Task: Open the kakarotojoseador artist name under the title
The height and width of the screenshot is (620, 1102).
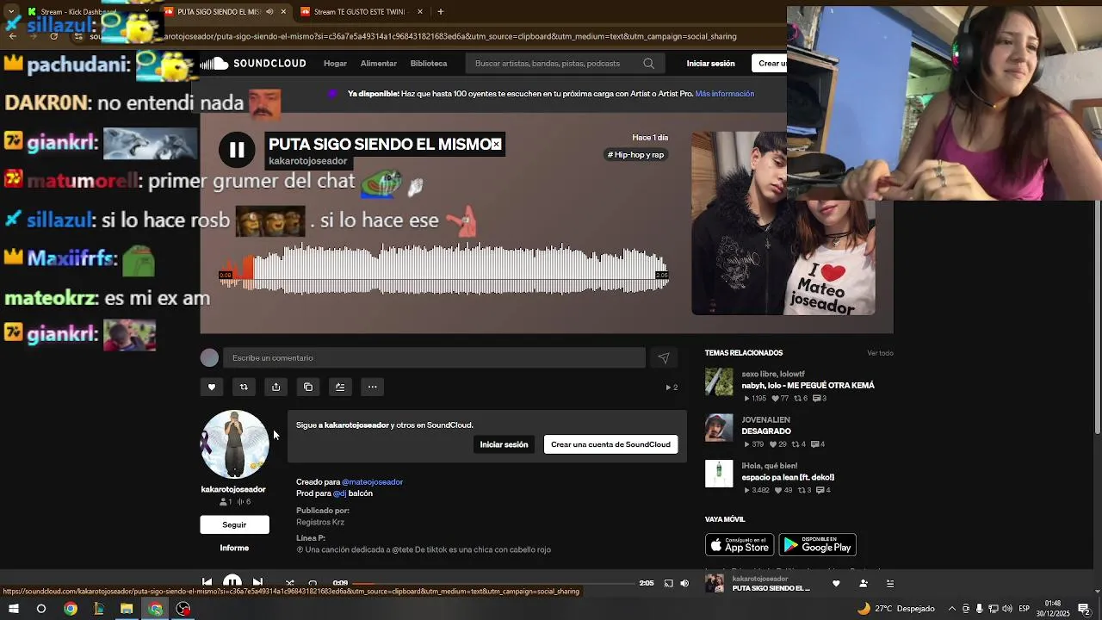Action: [308, 161]
